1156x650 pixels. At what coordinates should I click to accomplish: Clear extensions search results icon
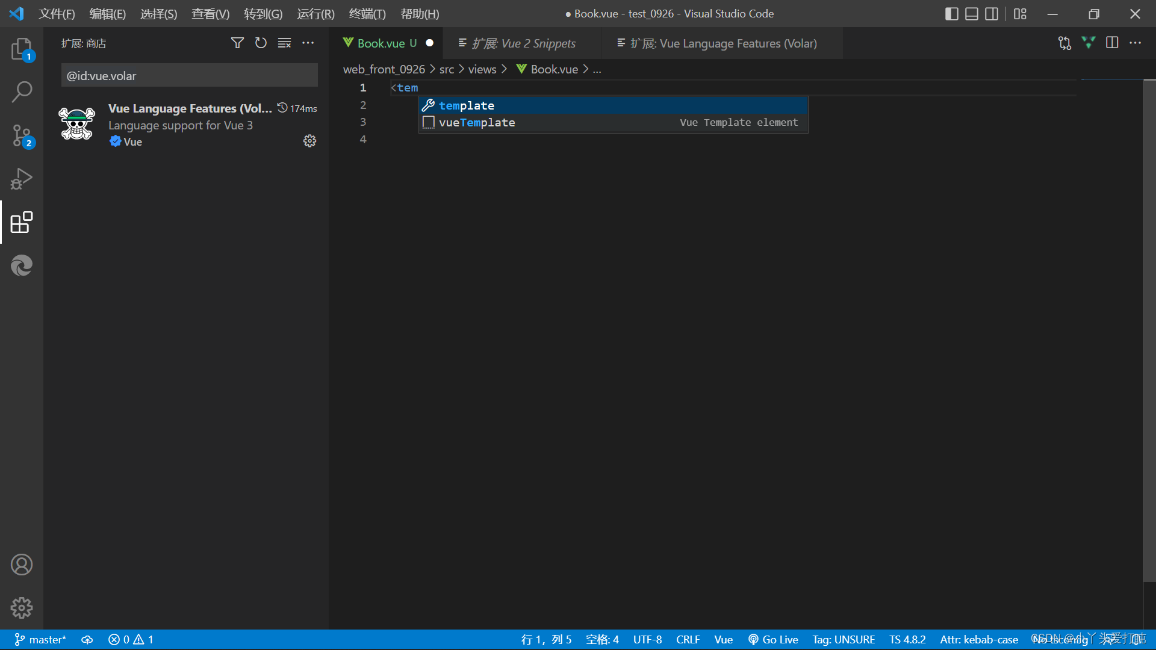284,43
